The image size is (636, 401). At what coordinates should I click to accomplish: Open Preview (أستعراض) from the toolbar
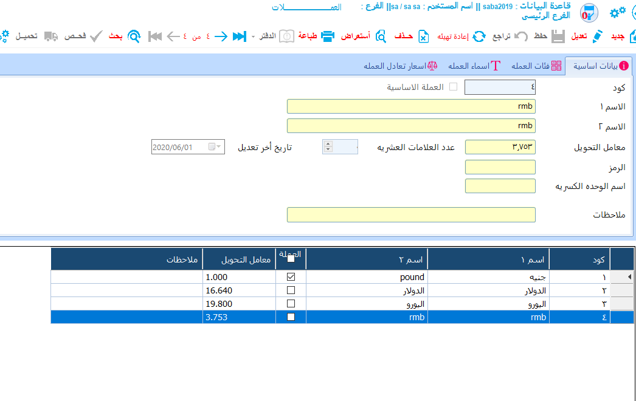381,36
